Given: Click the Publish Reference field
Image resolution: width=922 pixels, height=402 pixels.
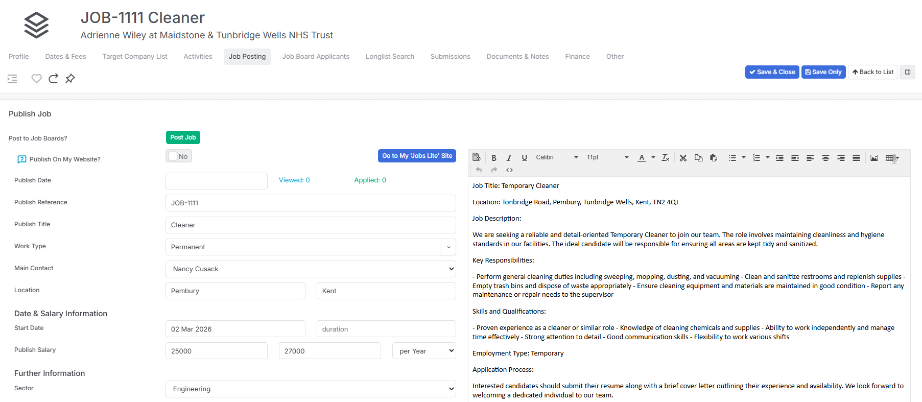Looking at the screenshot, I should pos(311,203).
